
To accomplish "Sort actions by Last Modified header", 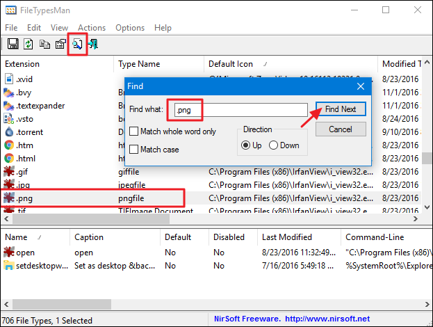I will (x=299, y=237).
